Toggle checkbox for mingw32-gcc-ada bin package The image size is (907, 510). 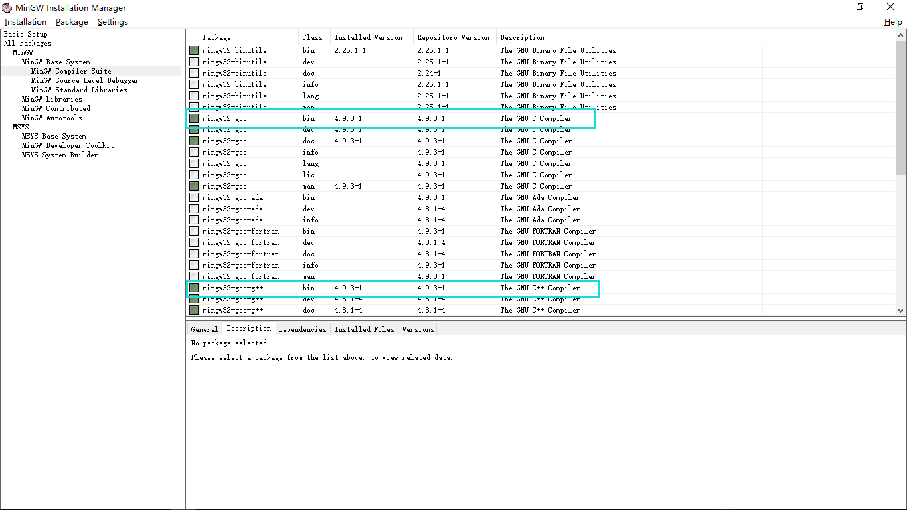194,197
